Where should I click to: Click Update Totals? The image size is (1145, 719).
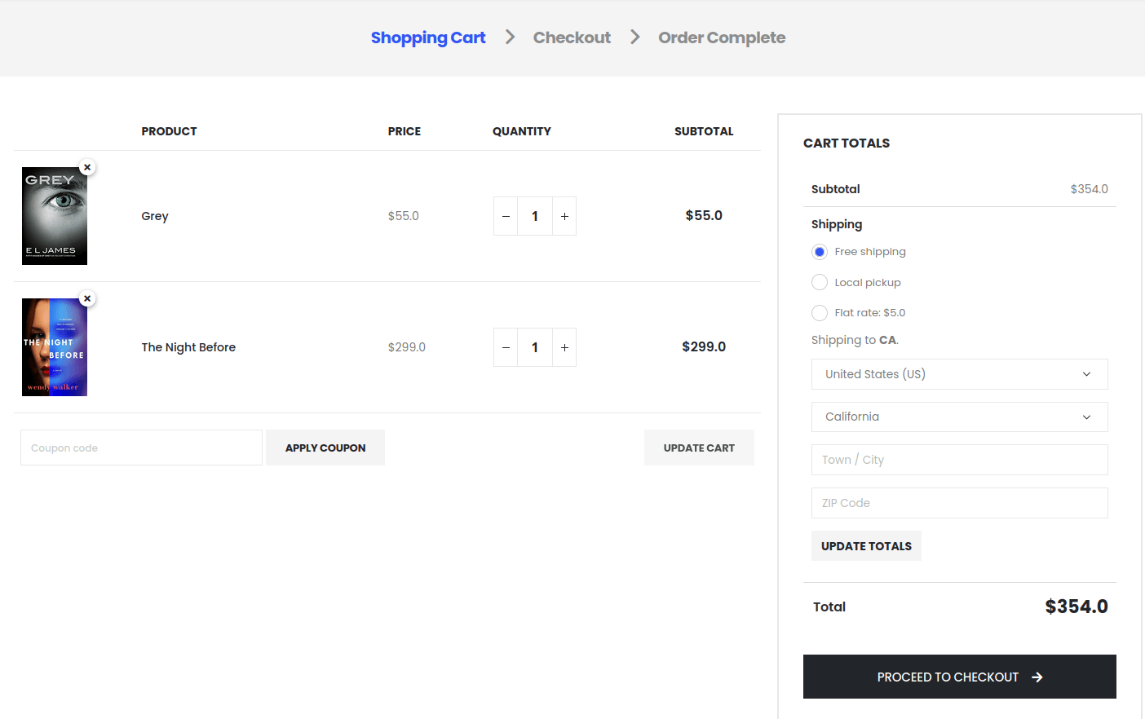[866, 545]
